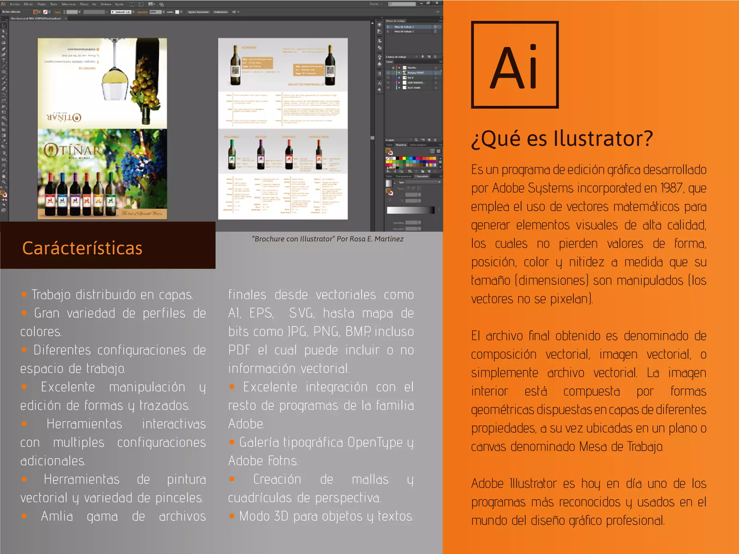Expand the Portada FRONT layer arrow
Image resolution: width=739 pixels, height=554 pixels.
(399, 72)
